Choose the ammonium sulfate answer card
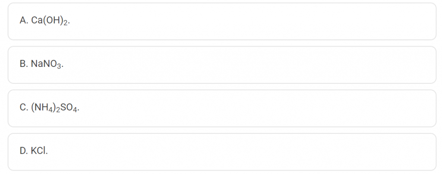 pyautogui.click(x=222, y=108)
